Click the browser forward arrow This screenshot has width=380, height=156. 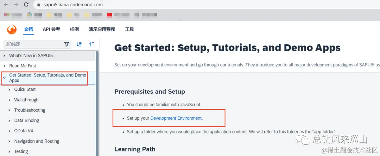[16, 4]
